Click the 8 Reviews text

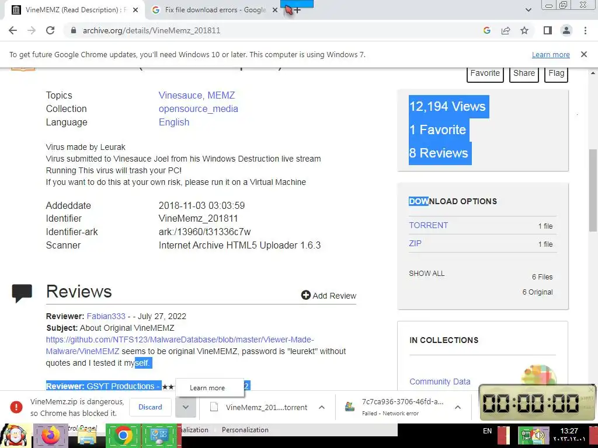439,153
